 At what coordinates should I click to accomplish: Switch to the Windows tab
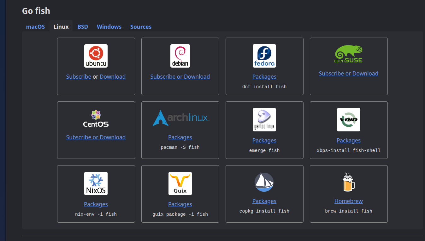coord(109,27)
